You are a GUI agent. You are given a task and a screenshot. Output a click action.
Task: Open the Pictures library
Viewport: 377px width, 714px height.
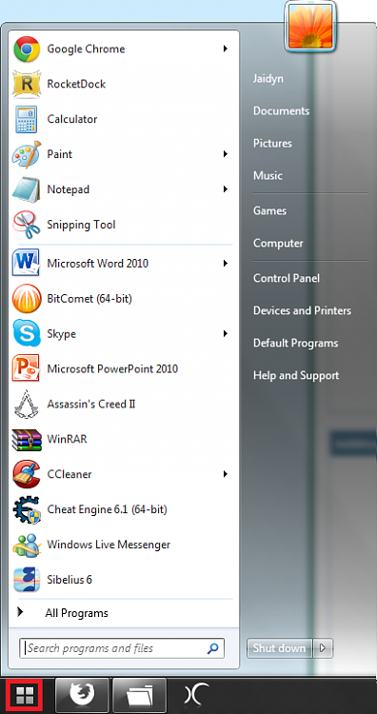pyautogui.click(x=272, y=143)
